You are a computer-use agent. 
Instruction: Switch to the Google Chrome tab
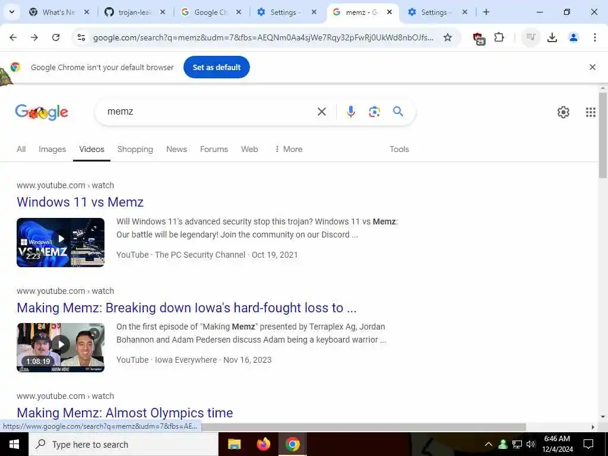(211, 12)
